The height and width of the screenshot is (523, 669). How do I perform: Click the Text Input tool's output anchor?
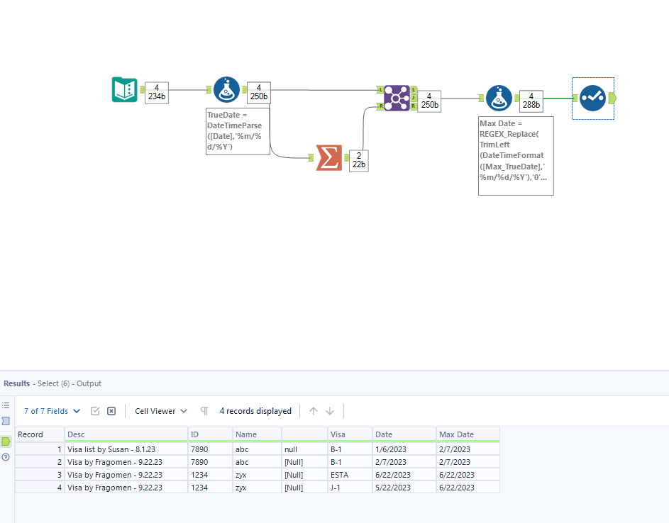[142, 89]
